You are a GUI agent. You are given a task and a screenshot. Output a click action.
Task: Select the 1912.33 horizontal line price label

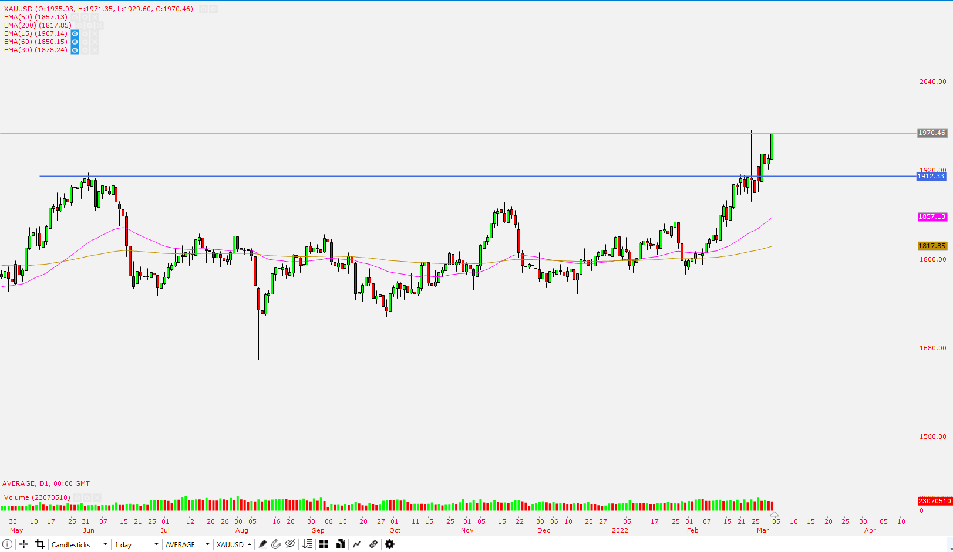point(931,176)
